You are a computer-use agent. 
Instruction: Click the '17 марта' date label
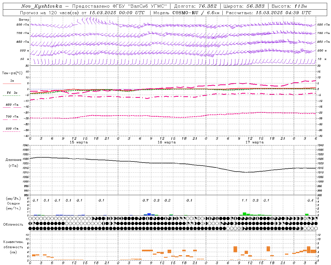(254, 142)
